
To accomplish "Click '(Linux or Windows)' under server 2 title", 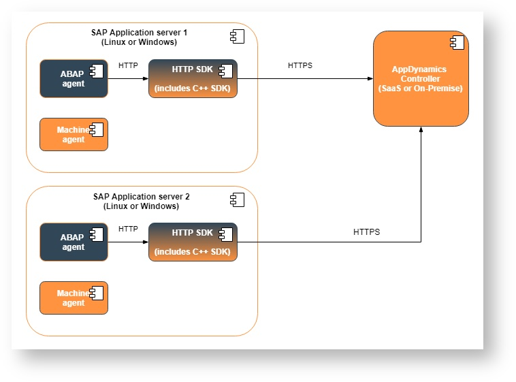I will 141,206.
